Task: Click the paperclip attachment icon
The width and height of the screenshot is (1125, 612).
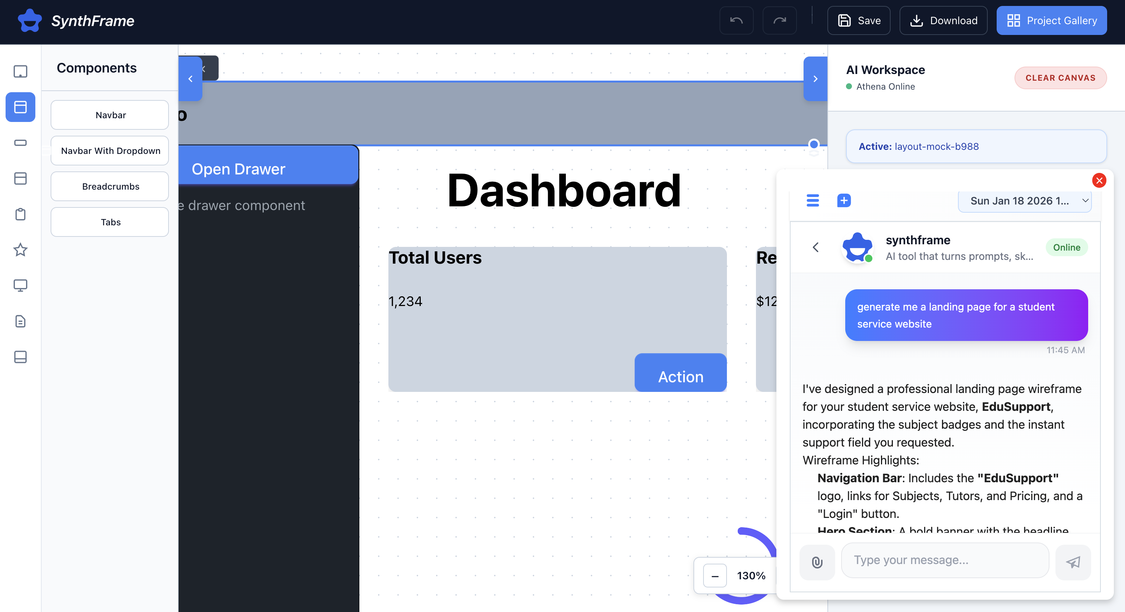Action: 817,562
